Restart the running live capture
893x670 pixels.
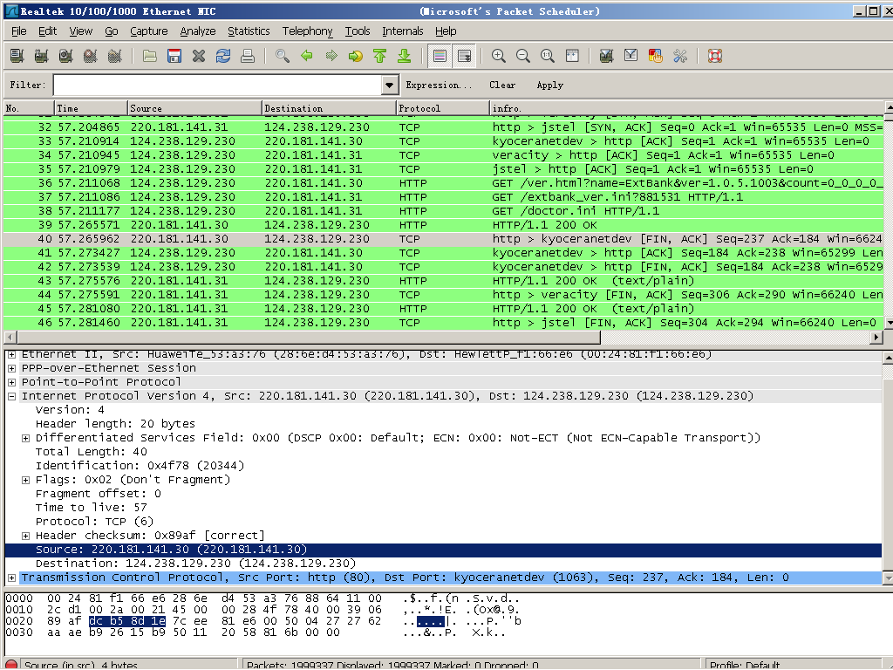pos(115,56)
